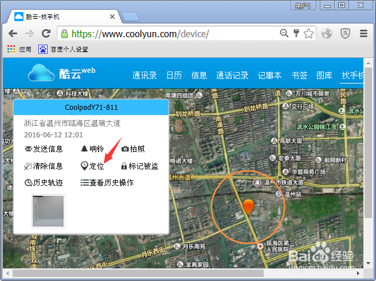Close the 酷云-找手机 browser tab

(x=112, y=17)
